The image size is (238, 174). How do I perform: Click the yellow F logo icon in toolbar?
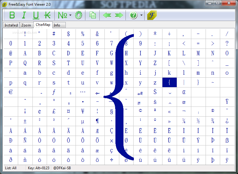152,15
